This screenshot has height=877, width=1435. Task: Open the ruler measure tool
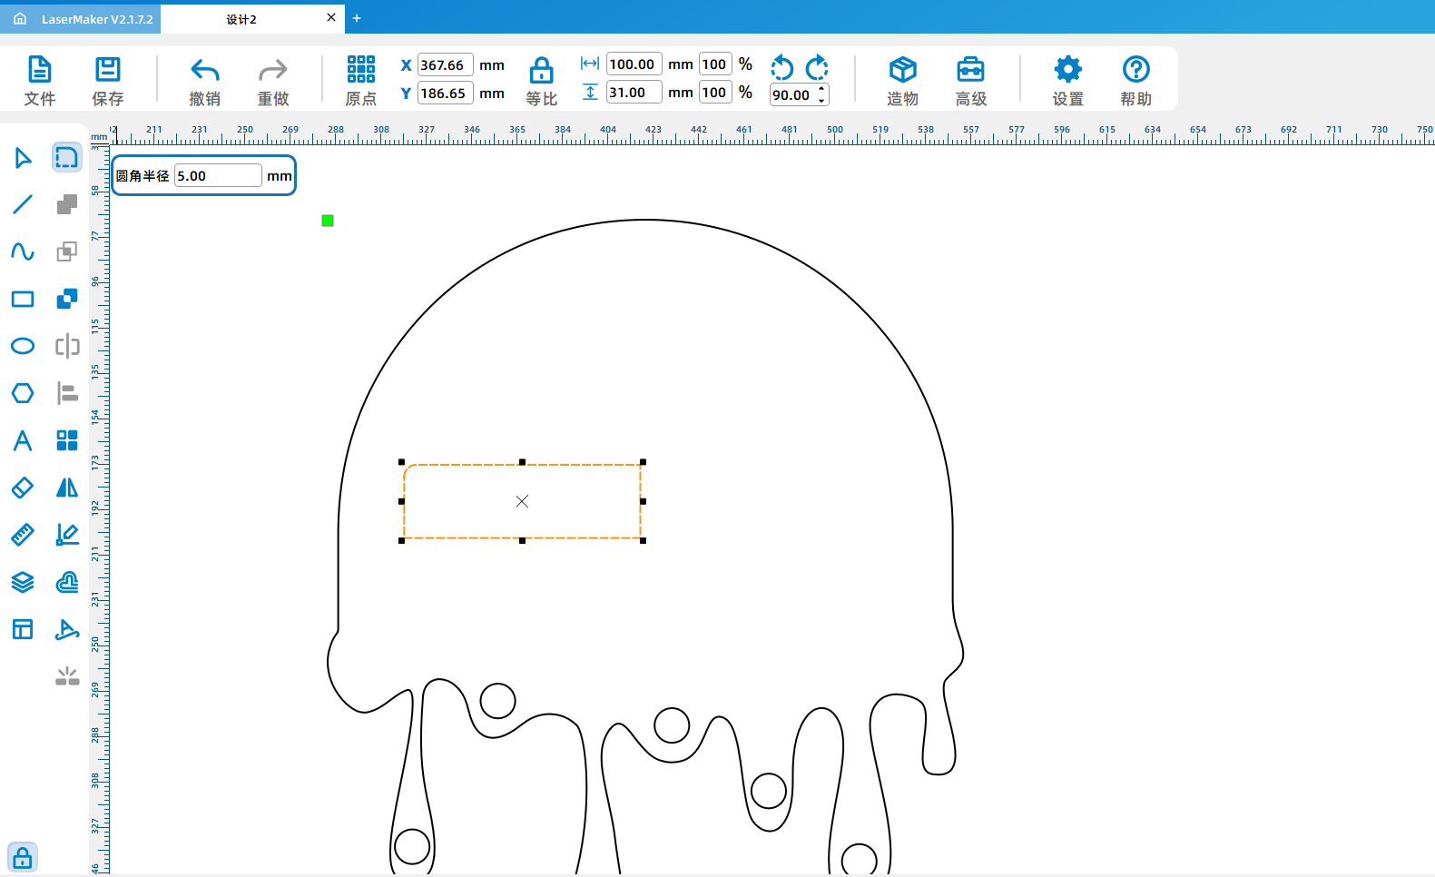(x=23, y=535)
